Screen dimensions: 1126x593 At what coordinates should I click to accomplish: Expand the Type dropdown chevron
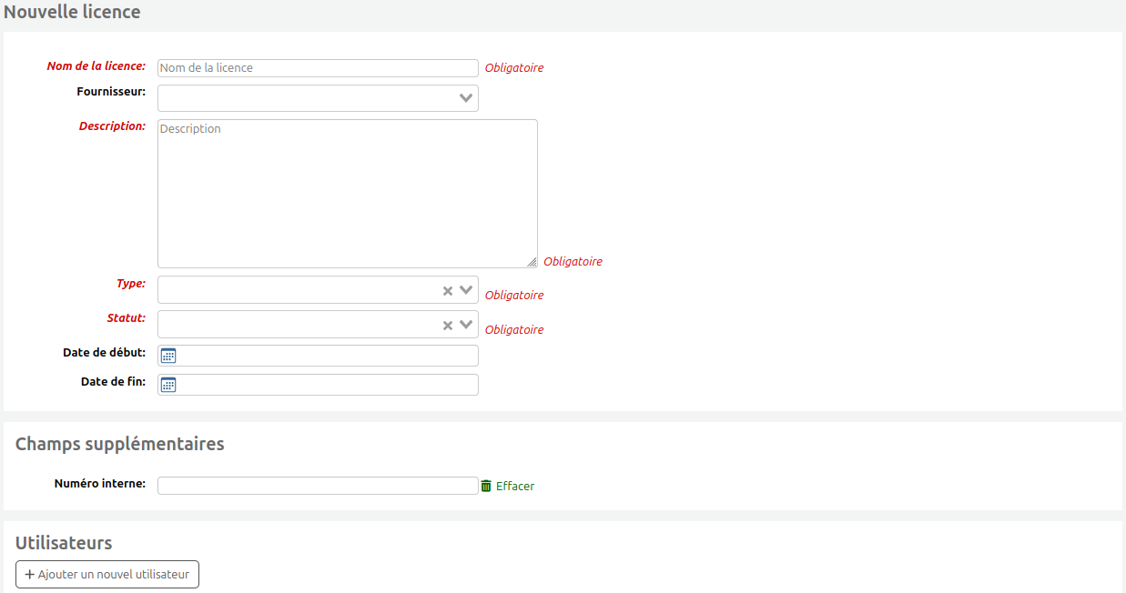tap(466, 290)
